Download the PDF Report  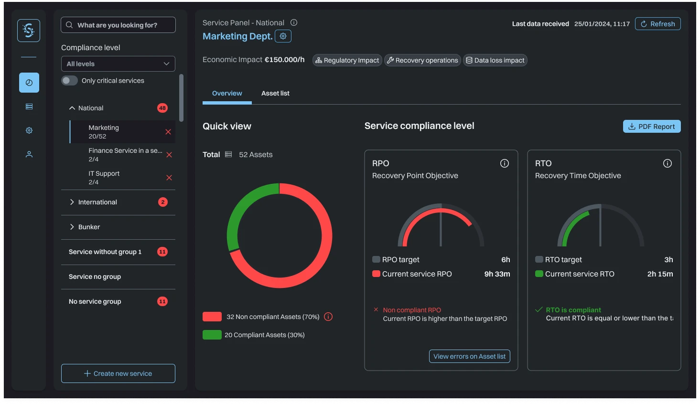tap(652, 127)
